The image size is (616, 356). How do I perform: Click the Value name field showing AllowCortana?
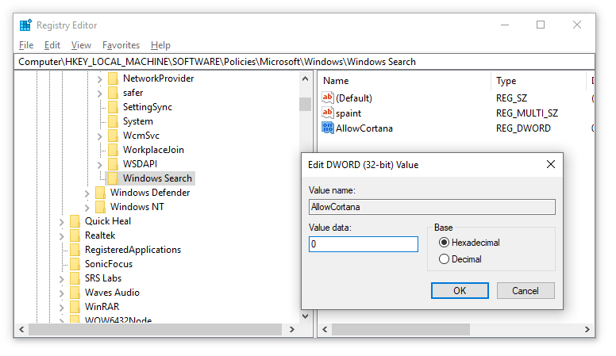[432, 207]
